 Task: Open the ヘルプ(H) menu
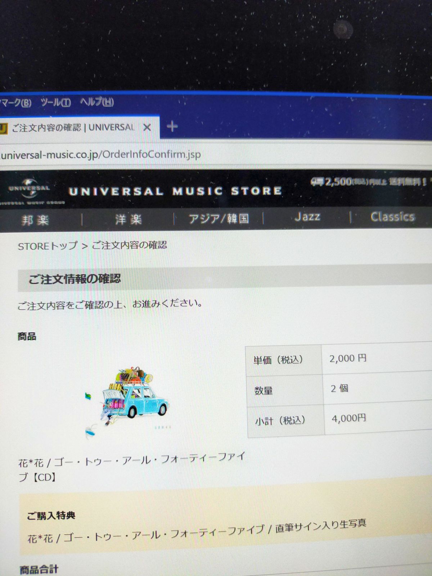pyautogui.click(x=97, y=102)
